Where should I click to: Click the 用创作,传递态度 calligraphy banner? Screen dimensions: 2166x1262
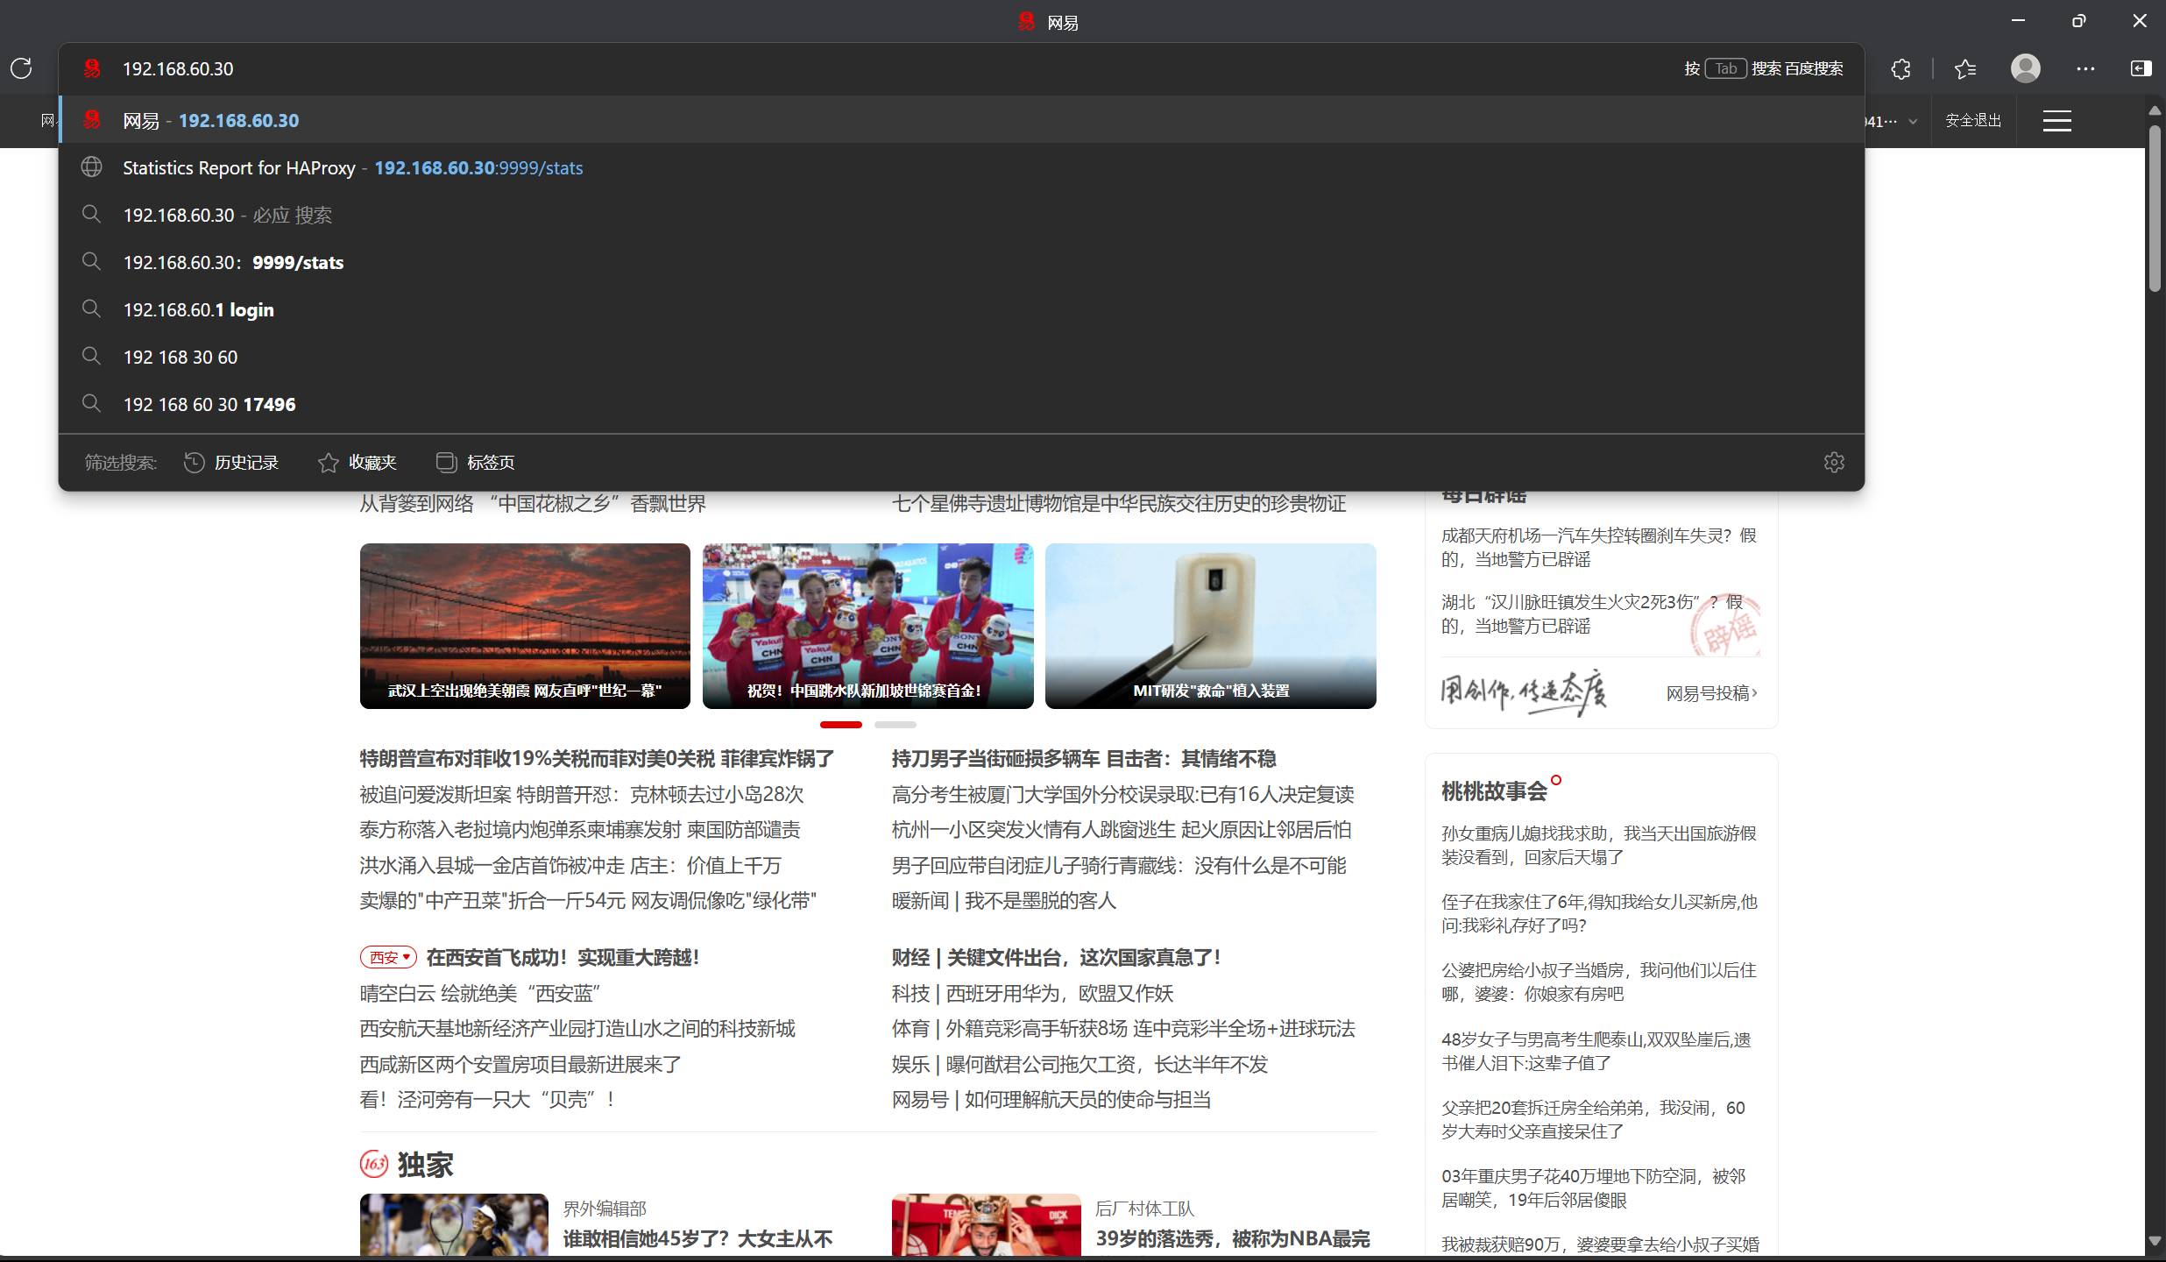click(x=1524, y=692)
